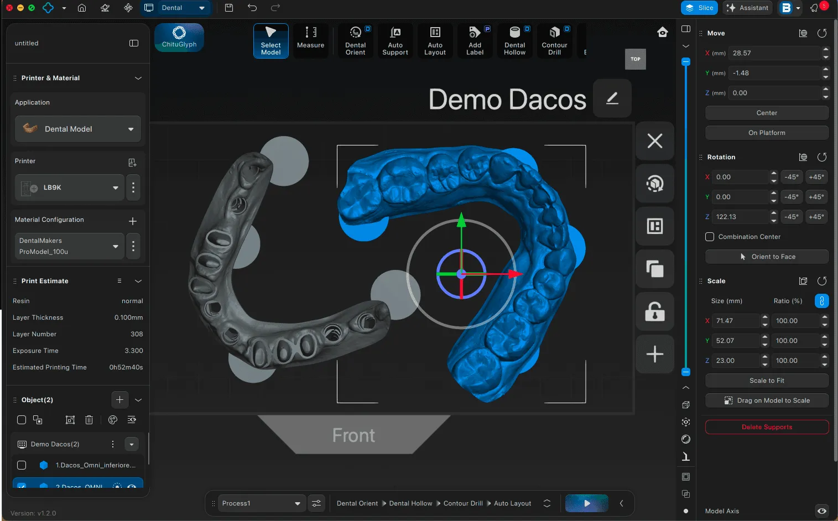Click the lock icon in the viewport toolbar
Viewport: 838px width, 521px height.
click(x=655, y=311)
